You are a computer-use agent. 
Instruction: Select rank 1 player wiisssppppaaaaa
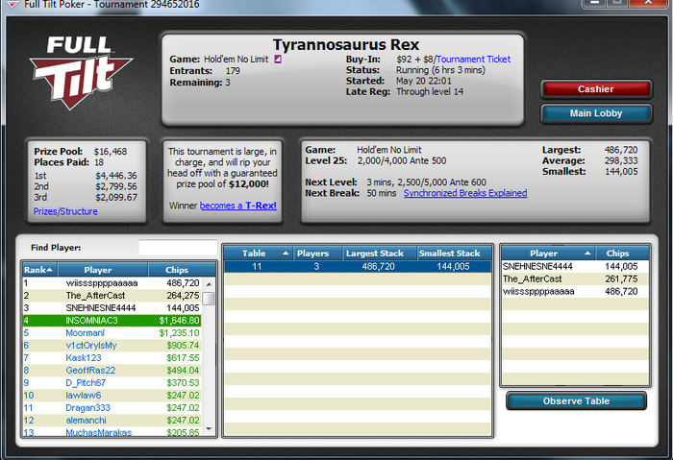coord(112,283)
